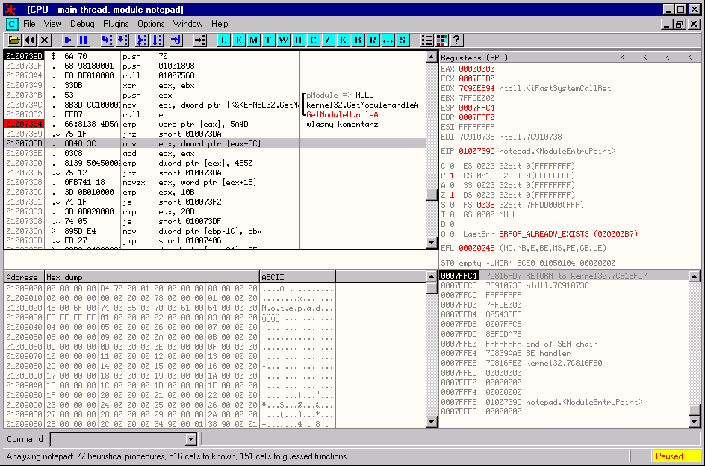Open debugging options list icon
Image resolution: width=705 pixels, height=466 pixels.
pos(426,40)
